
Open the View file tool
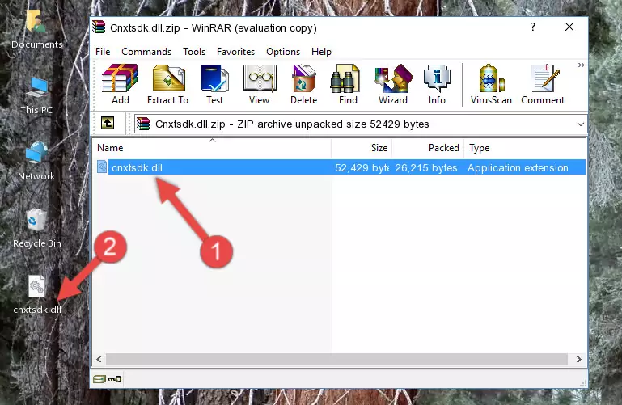pyautogui.click(x=260, y=84)
